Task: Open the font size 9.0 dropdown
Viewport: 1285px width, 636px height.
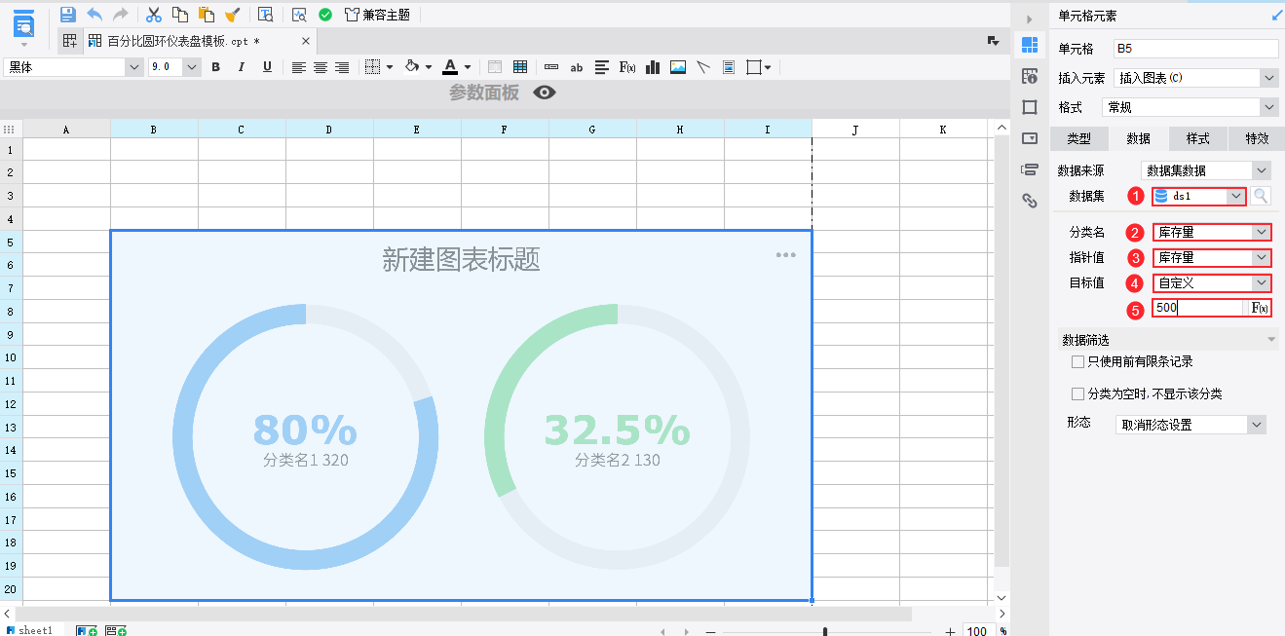Action: [192, 67]
